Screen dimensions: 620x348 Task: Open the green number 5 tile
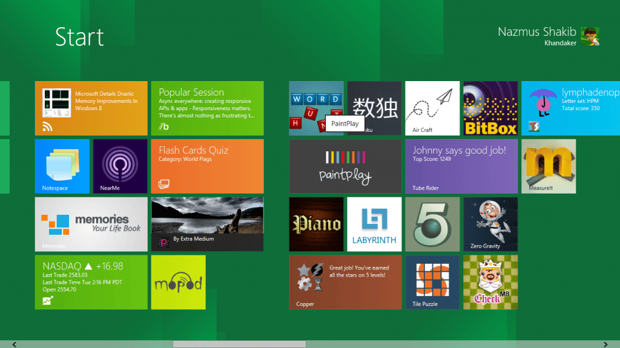tap(432, 224)
